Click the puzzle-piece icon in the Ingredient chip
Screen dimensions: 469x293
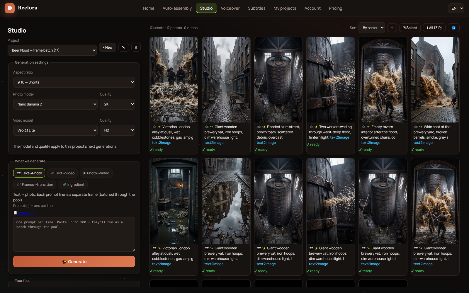[x=64, y=185]
